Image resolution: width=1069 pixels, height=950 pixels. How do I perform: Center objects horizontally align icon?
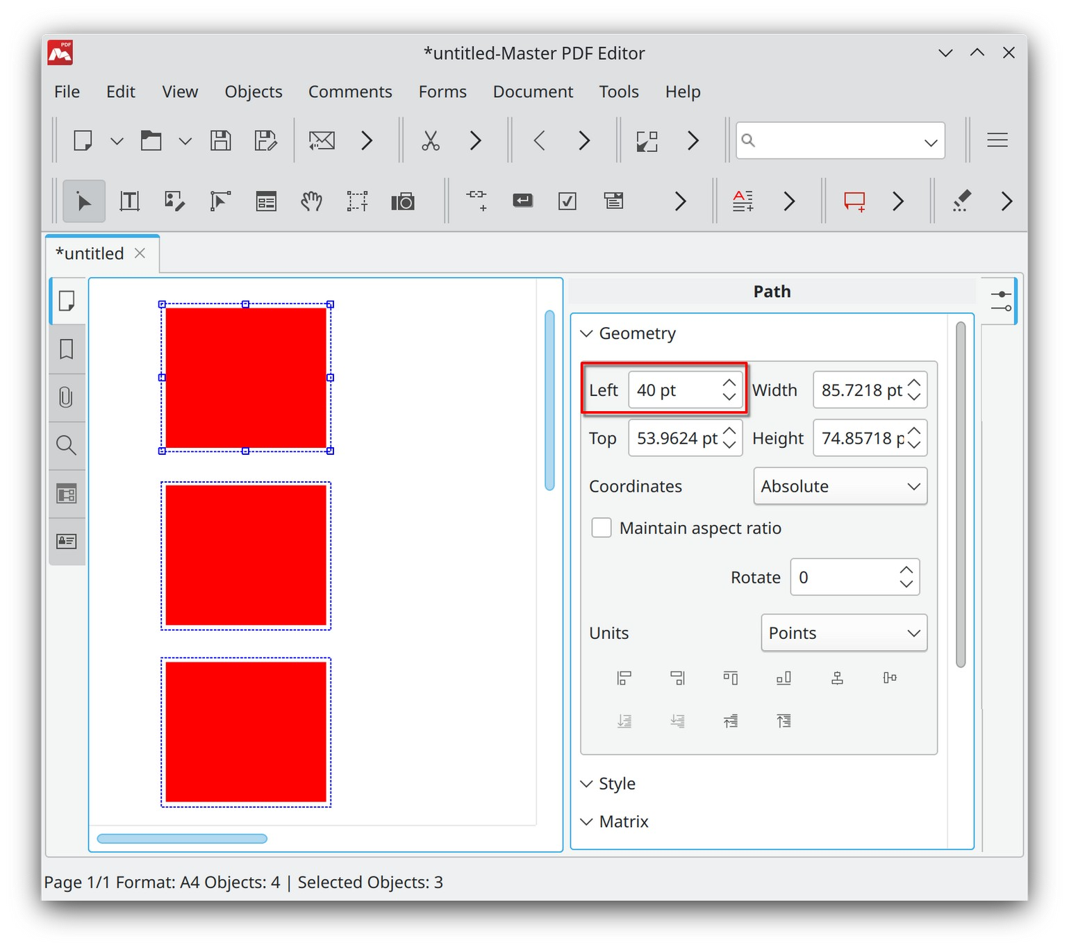(x=837, y=678)
